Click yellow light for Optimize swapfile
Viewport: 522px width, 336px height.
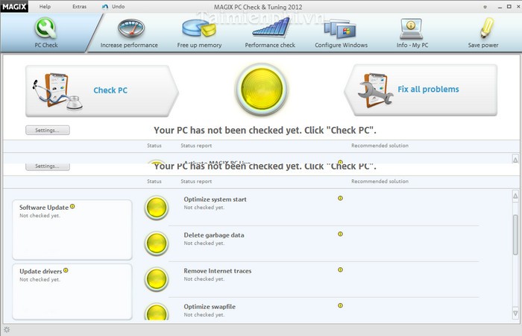point(156,312)
